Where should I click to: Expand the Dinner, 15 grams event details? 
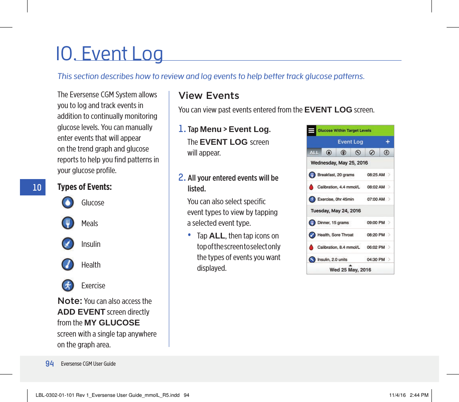388,222
